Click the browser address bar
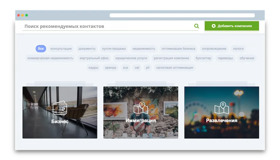This screenshot has height=160, width=280. point(182,15)
